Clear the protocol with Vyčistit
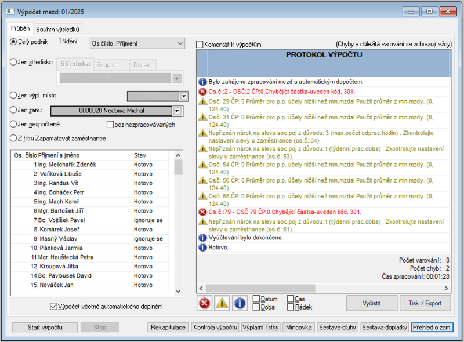 point(371,303)
